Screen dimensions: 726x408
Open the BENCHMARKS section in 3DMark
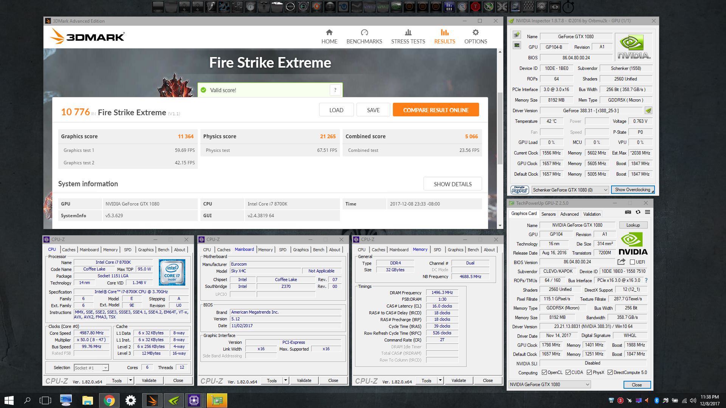(x=364, y=37)
